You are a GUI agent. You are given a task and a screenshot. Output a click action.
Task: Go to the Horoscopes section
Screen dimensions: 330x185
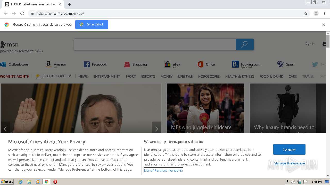tap(209, 76)
